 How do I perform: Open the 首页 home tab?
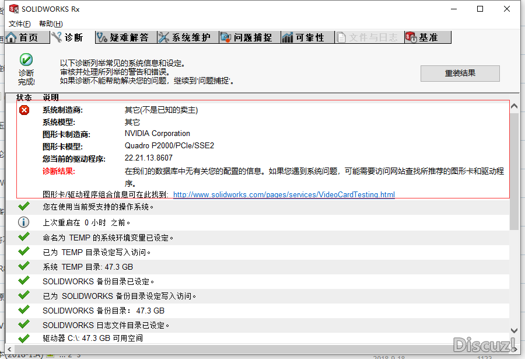click(x=27, y=37)
